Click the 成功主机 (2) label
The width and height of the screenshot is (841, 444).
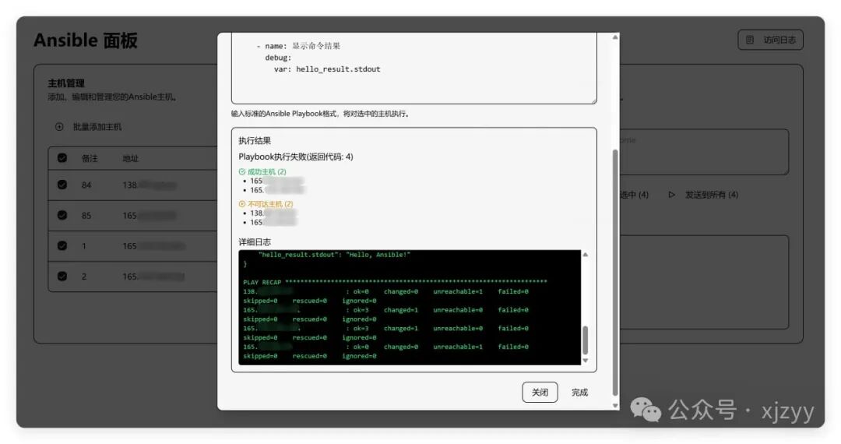click(x=266, y=171)
